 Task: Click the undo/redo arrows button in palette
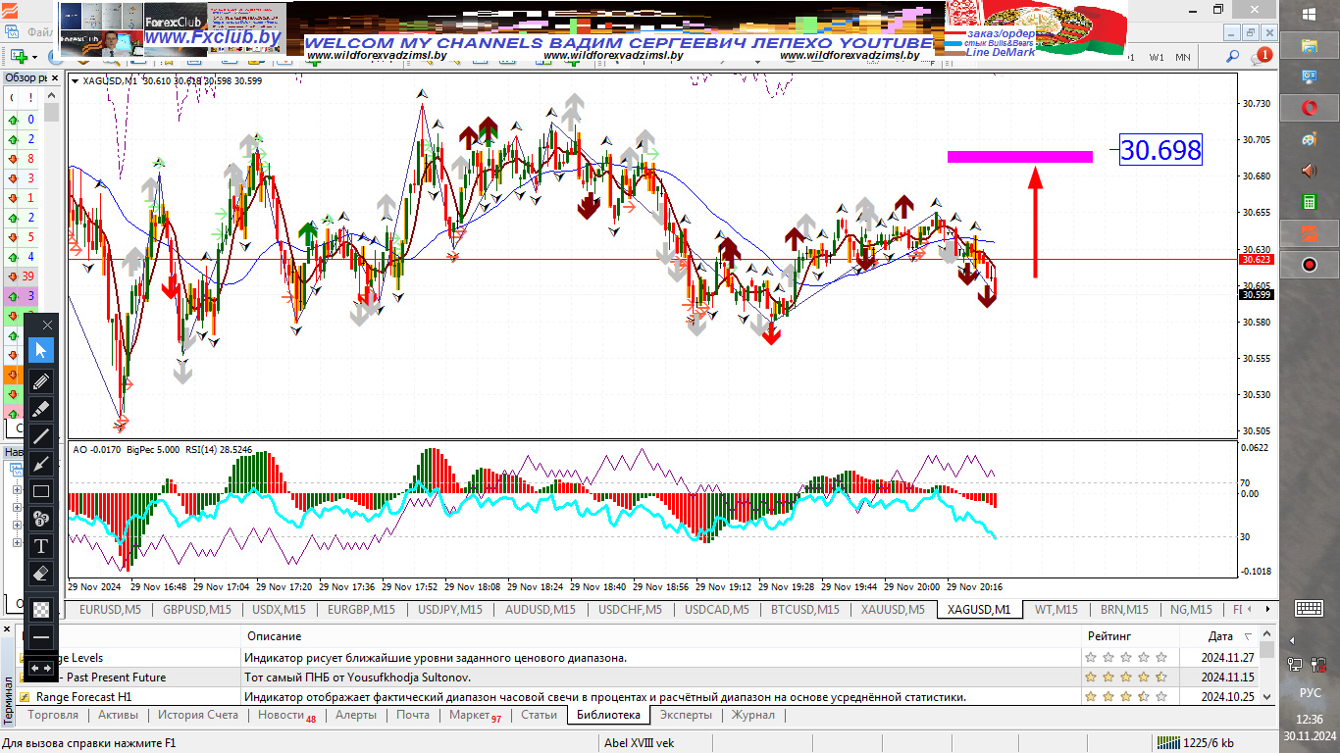click(x=41, y=668)
